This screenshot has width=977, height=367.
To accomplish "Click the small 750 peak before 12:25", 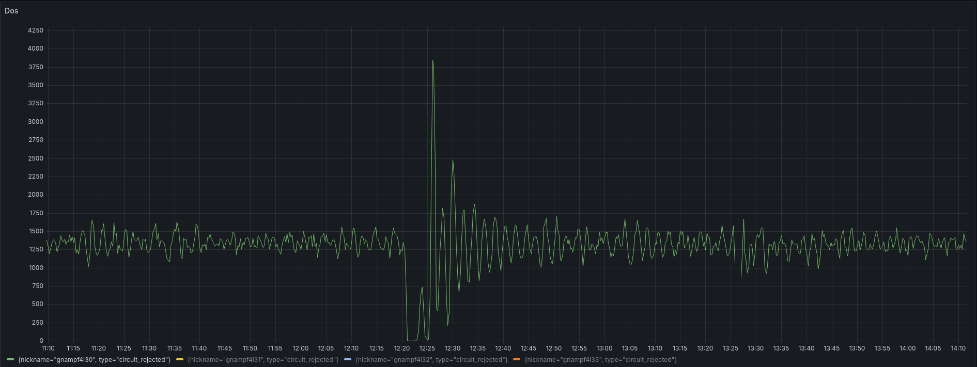I will (422, 288).
